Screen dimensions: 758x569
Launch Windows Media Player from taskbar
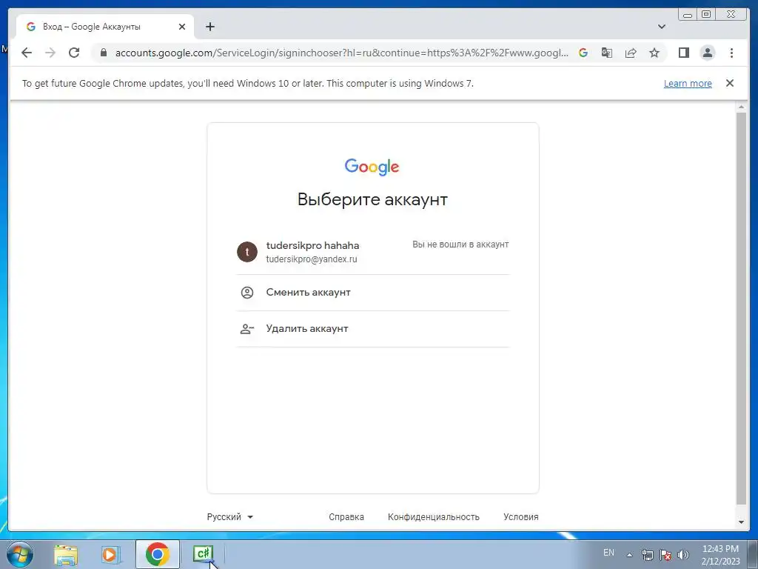110,554
